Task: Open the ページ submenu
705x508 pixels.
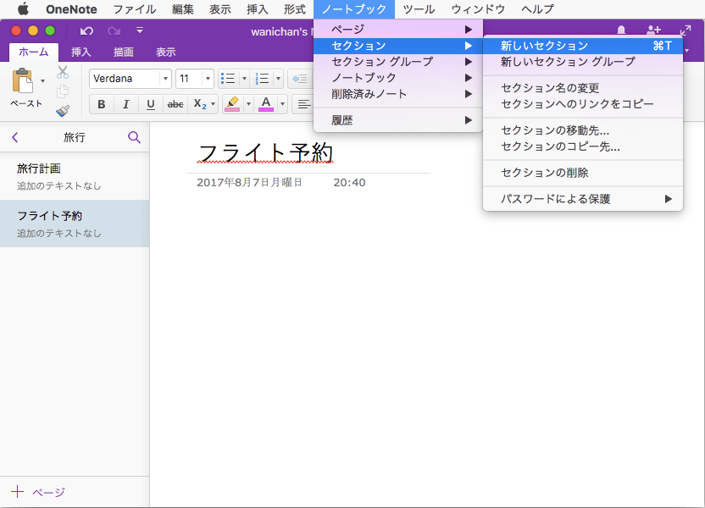Action: tap(398, 29)
